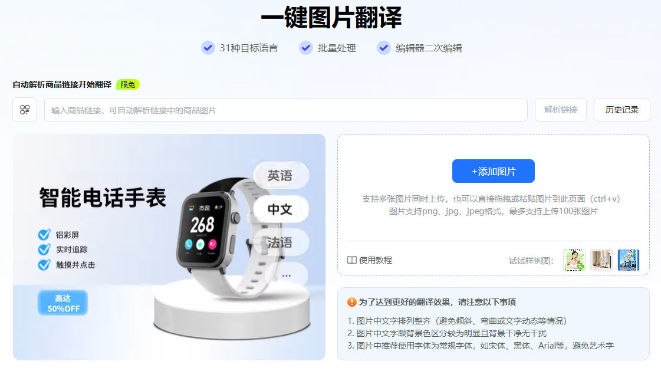The image size is (661, 371).
Task: Click the open book icon beside 使用教程
Action: click(351, 260)
